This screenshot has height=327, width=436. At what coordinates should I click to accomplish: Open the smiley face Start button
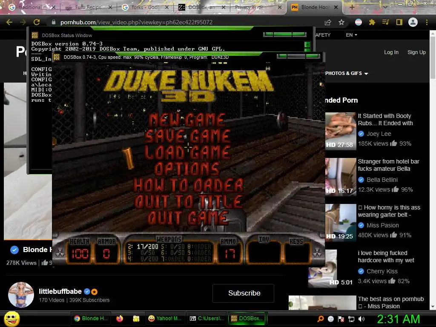click(12, 318)
